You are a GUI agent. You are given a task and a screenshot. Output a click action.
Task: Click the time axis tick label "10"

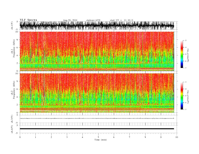[x=177, y=137]
